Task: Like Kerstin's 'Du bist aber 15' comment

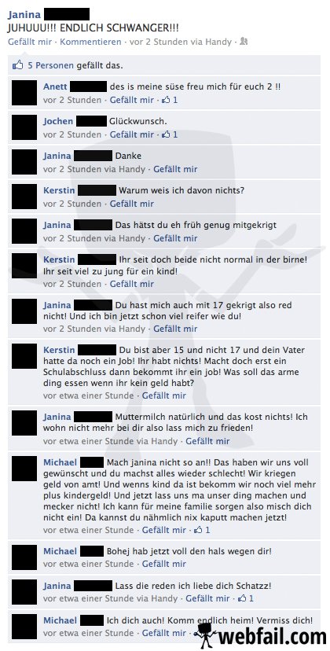Action: 164,395
